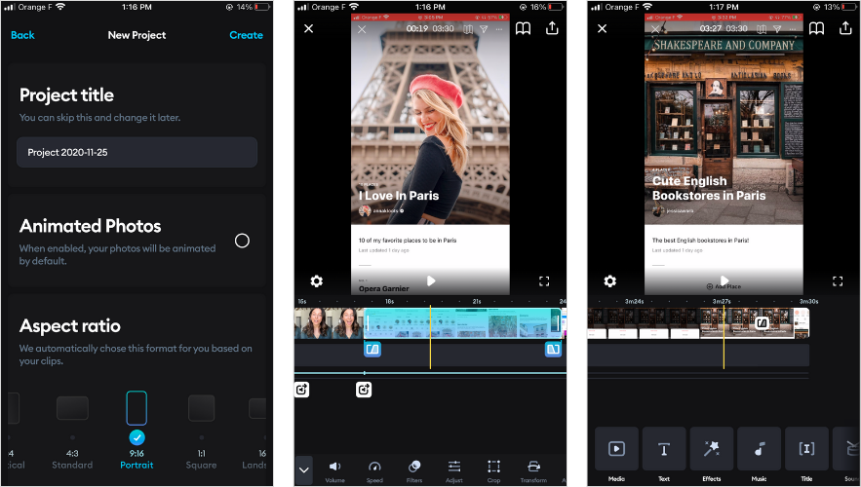Click the 3m30s mark on the timeline ruler
861x487 pixels.
coord(809,302)
